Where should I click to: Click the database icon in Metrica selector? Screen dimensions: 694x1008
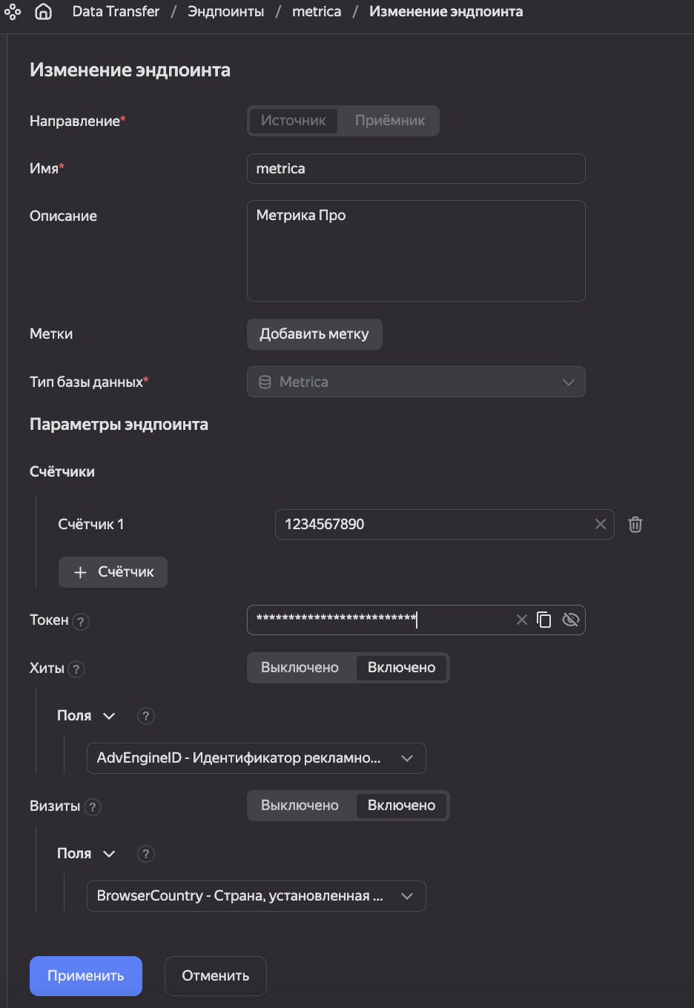pyautogui.click(x=265, y=382)
